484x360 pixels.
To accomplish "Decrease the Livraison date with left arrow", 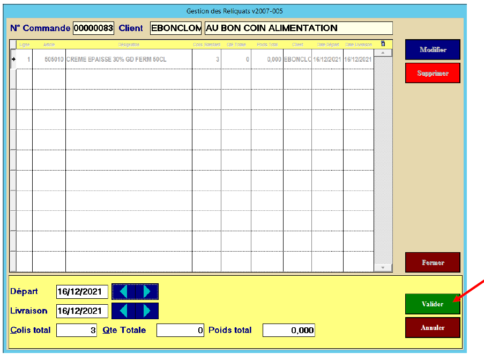I will pos(124,311).
